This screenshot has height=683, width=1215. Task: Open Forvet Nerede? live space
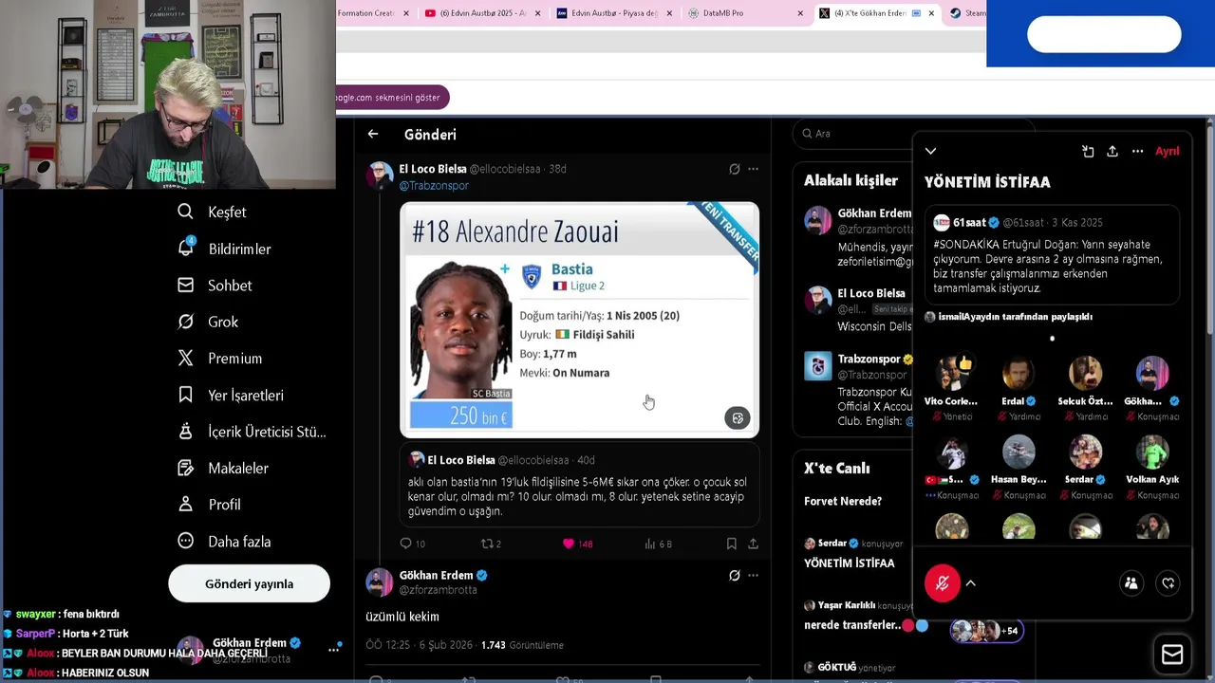tap(843, 501)
